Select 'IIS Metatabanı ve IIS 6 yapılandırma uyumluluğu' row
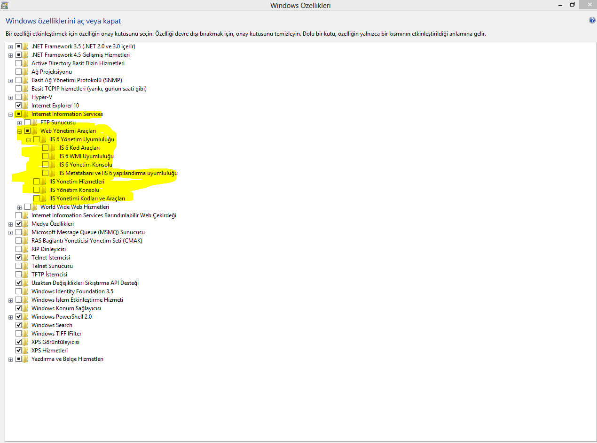This screenshot has width=597, height=443. point(118,173)
